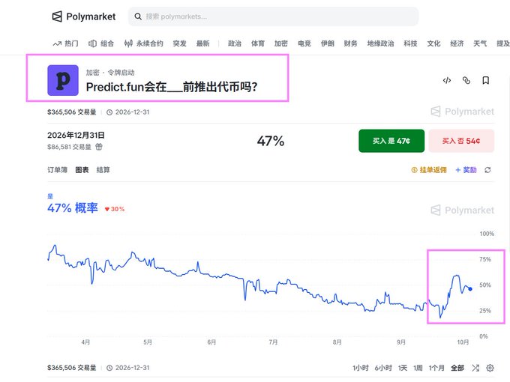This screenshot has height=382, width=510.
Task: Open the 天气 category
Action: click(x=480, y=43)
